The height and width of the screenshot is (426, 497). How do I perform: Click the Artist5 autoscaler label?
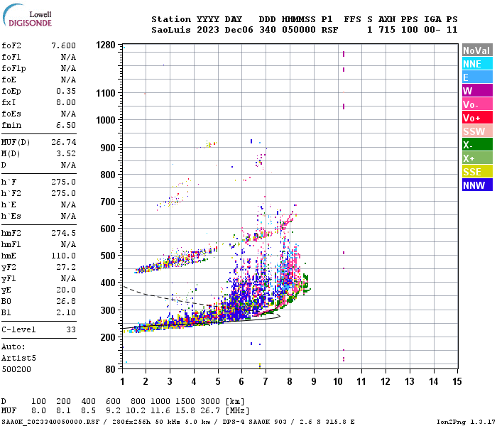[x=18, y=358]
